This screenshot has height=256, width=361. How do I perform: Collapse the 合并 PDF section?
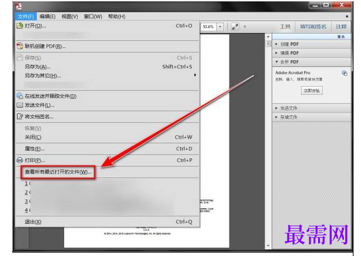[x=312, y=62]
